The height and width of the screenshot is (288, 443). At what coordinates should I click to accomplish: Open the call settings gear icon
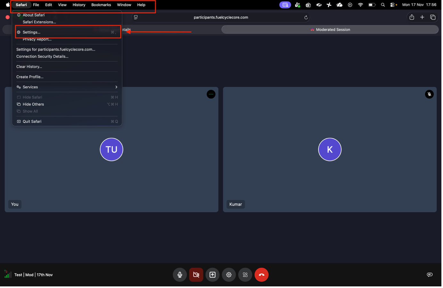[229, 275]
